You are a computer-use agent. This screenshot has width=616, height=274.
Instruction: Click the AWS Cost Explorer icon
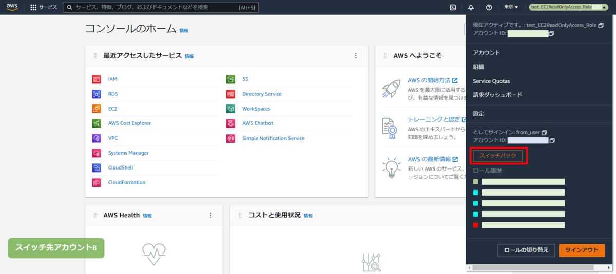(x=97, y=123)
